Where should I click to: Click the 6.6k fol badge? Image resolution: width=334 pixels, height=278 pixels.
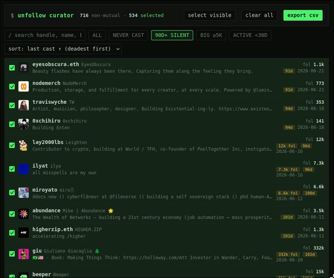[x=288, y=193]
